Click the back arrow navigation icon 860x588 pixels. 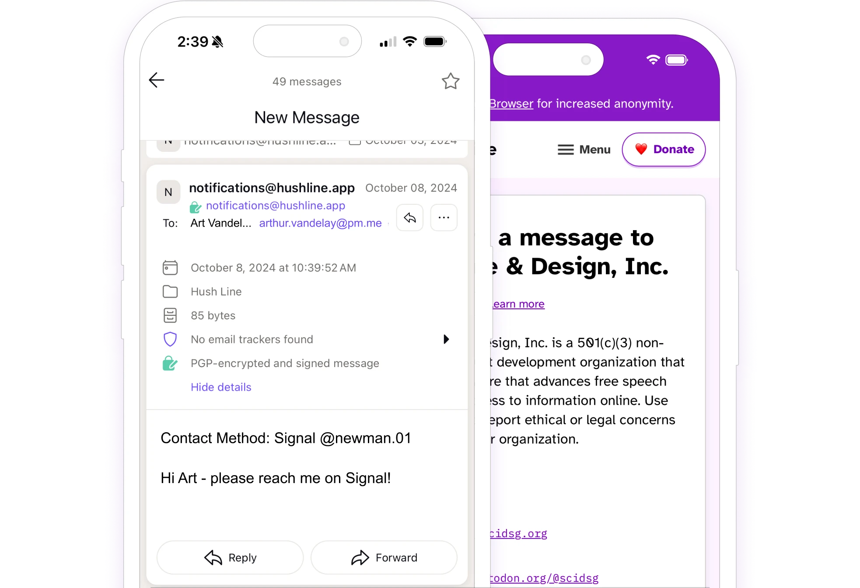pyautogui.click(x=156, y=80)
